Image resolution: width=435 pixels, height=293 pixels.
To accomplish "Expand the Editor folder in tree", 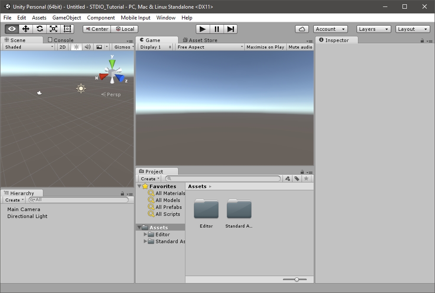I will 146,234.
